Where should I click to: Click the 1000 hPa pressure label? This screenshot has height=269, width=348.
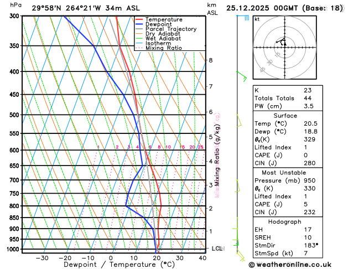click(14, 249)
